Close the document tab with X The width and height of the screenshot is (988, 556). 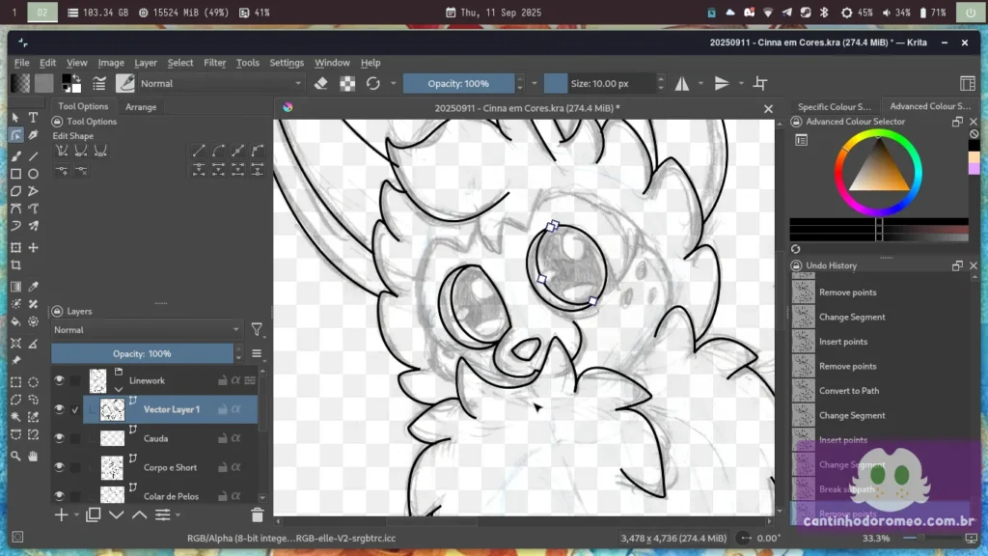(768, 108)
